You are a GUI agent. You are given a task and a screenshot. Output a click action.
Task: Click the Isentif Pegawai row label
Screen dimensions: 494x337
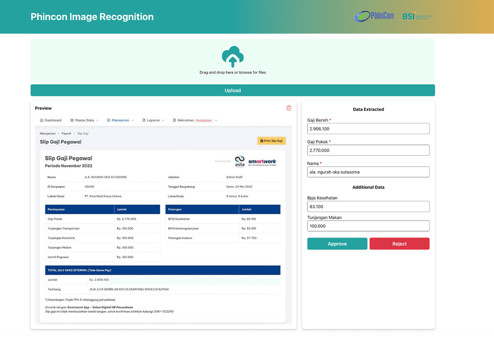tap(58, 257)
